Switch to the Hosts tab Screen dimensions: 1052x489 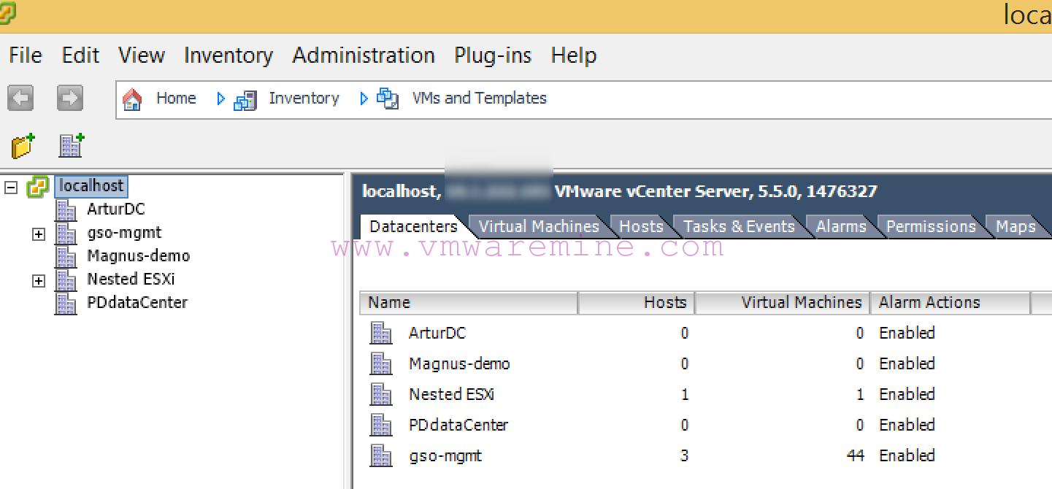click(x=641, y=227)
